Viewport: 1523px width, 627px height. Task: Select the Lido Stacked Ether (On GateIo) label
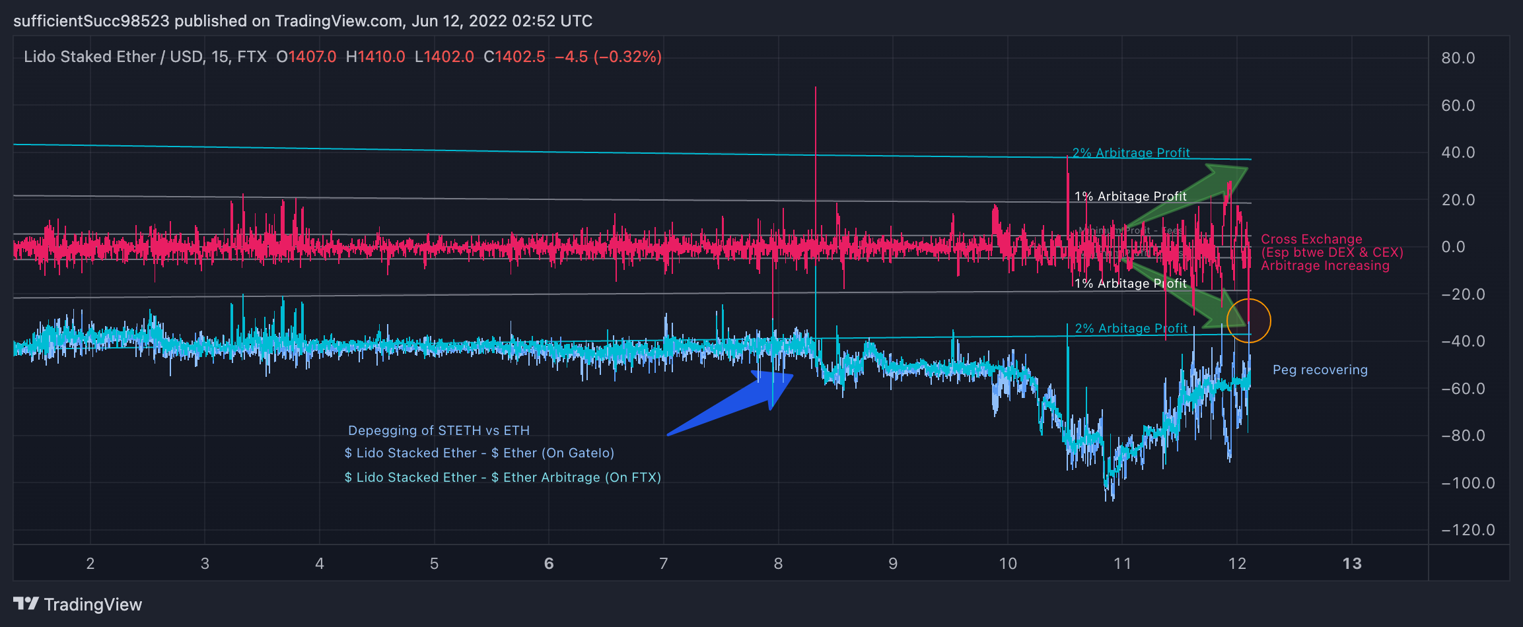479,453
